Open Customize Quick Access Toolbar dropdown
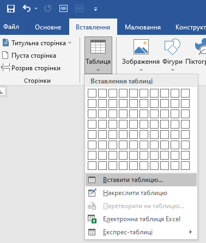 pyautogui.click(x=95, y=9)
